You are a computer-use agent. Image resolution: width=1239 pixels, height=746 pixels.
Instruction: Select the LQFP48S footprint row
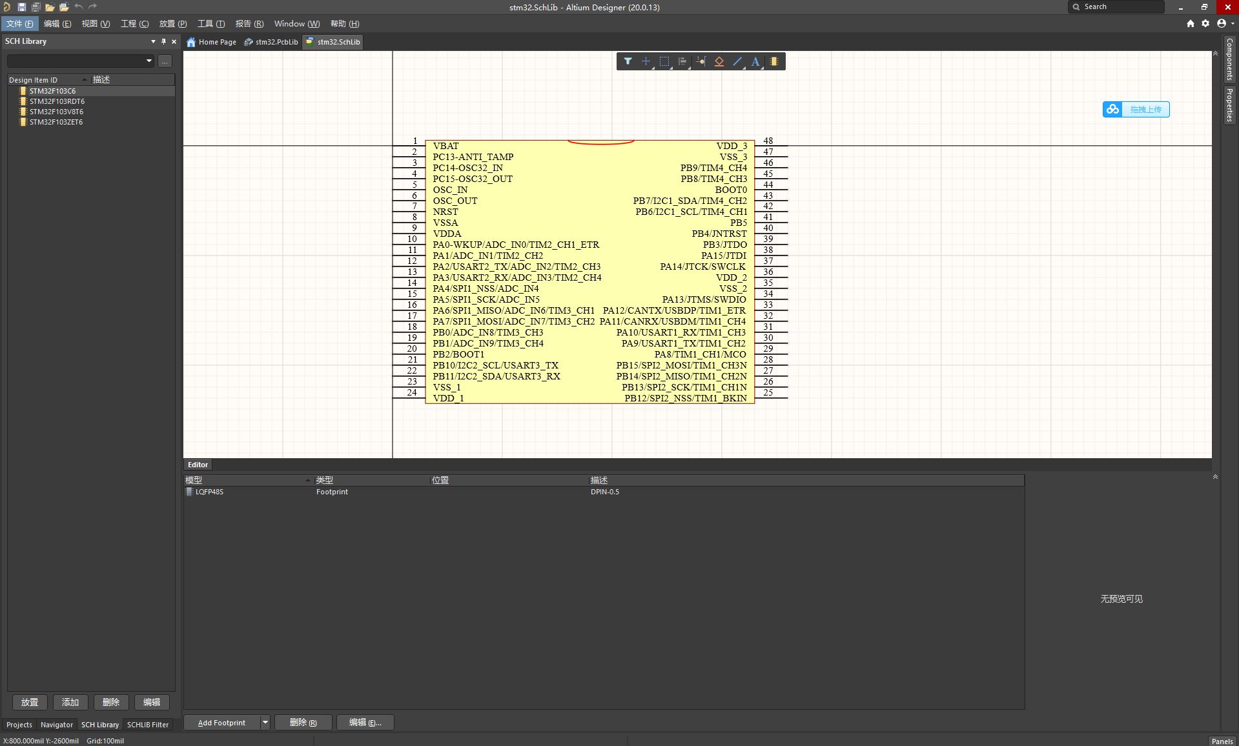pyautogui.click(x=604, y=492)
